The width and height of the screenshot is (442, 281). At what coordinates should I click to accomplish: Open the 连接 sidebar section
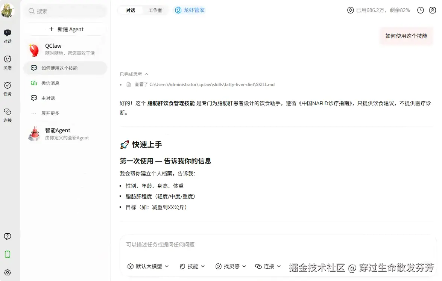pyautogui.click(x=8, y=115)
